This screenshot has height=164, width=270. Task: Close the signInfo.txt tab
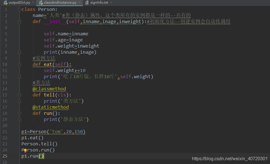pyautogui.click(x=111, y=3)
